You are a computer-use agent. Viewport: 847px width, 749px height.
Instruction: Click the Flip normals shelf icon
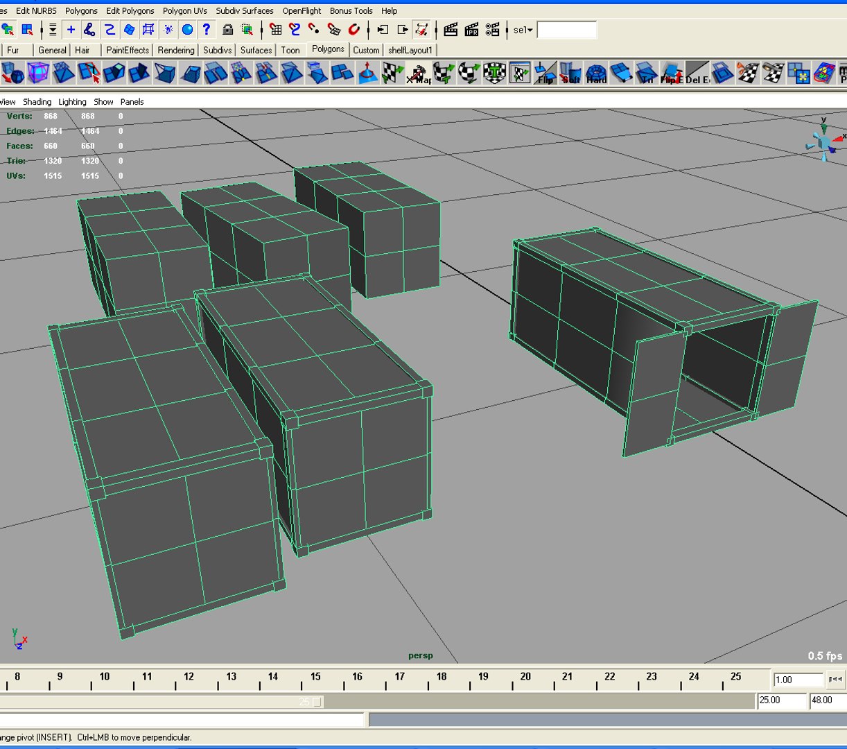tap(545, 73)
